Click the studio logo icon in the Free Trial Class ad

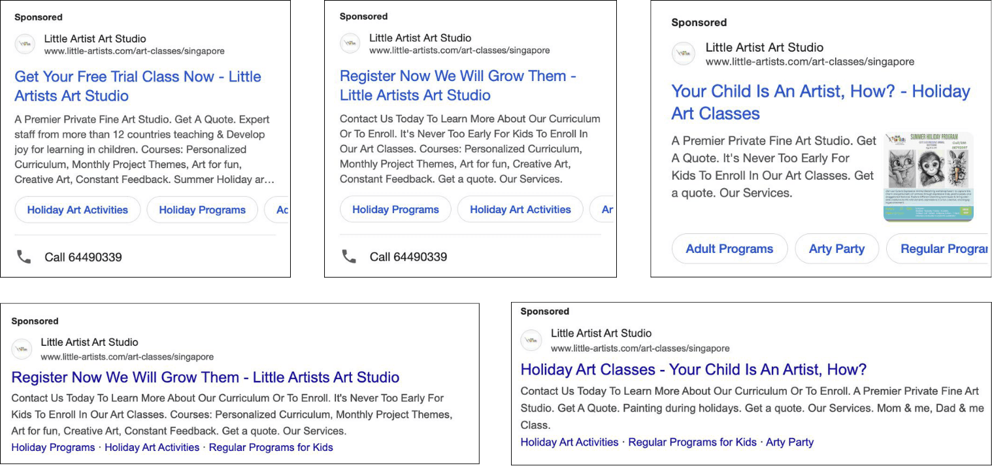pyautogui.click(x=25, y=44)
